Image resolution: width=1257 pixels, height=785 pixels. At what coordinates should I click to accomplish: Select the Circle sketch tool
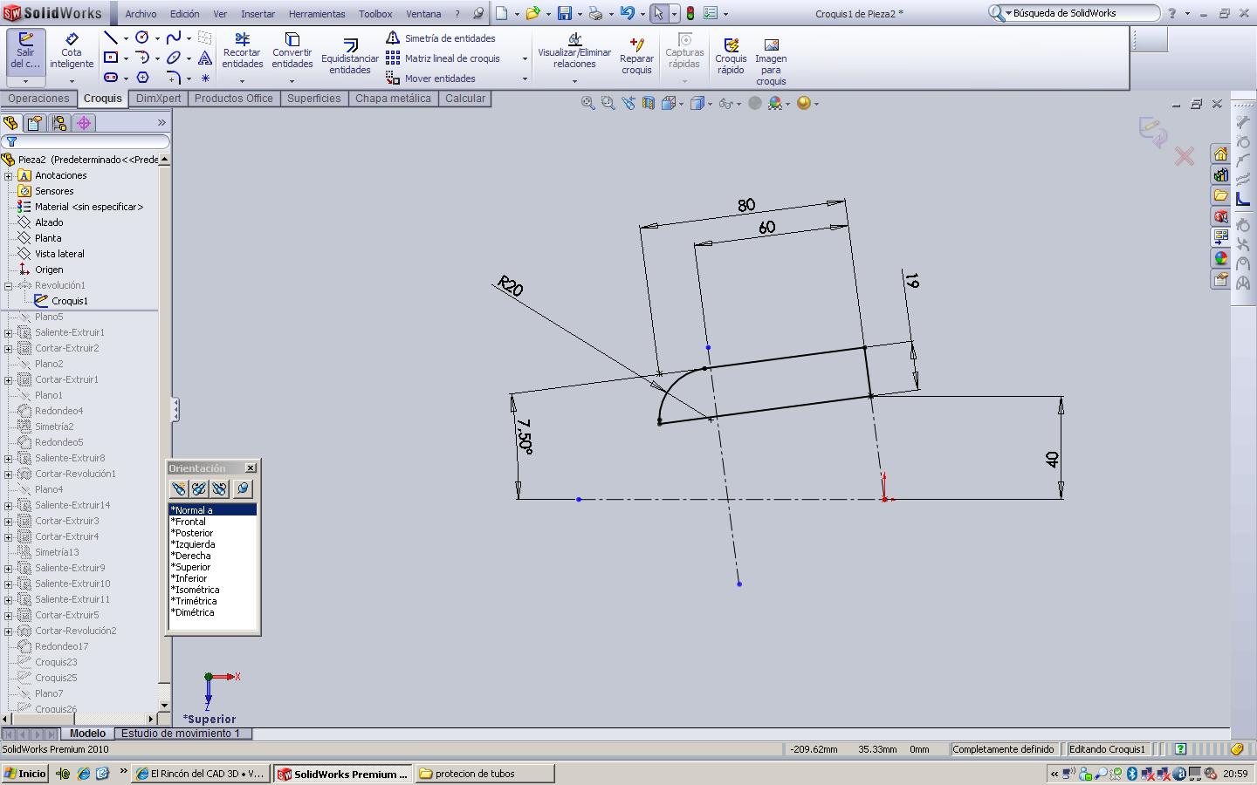point(142,38)
